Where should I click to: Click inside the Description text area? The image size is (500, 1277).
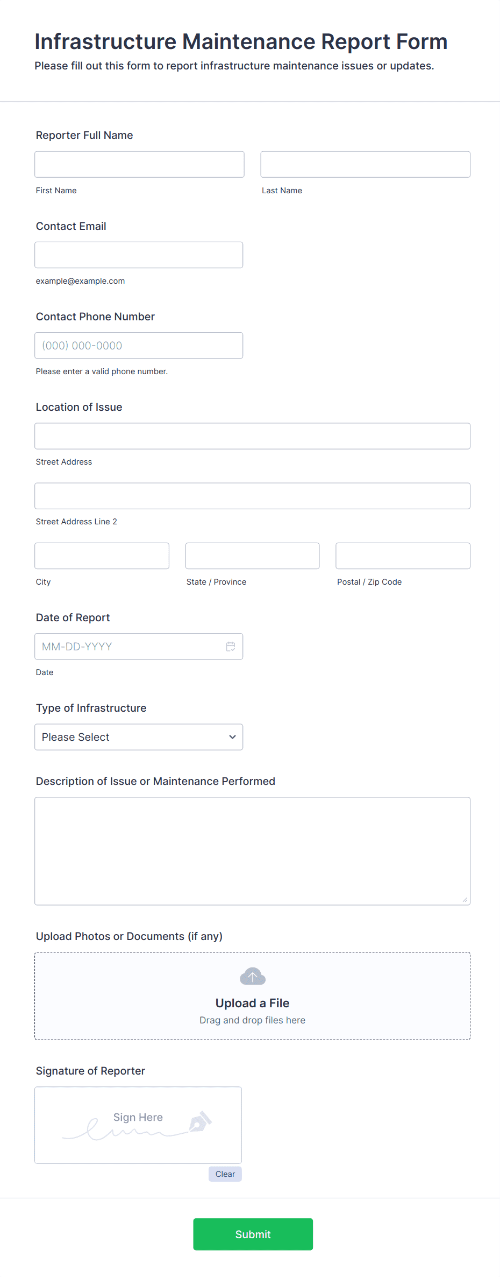pos(252,851)
